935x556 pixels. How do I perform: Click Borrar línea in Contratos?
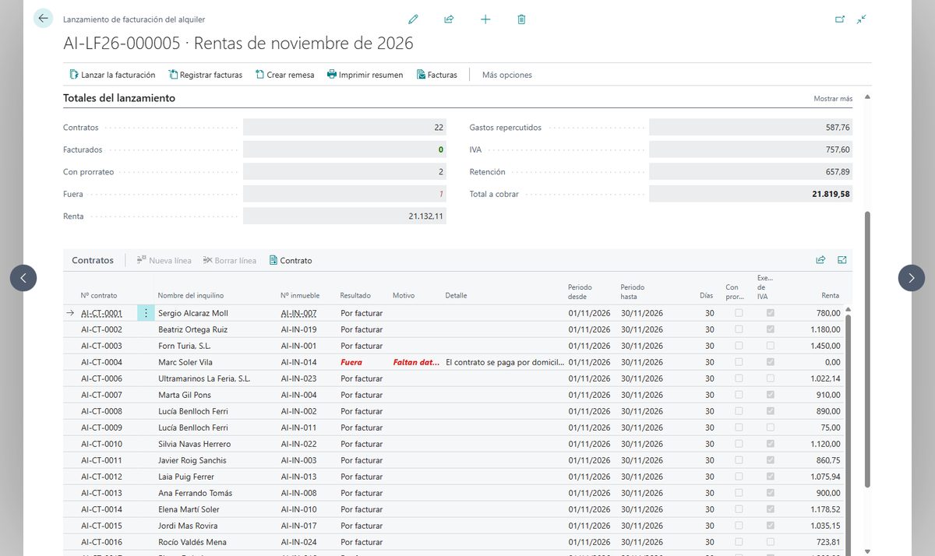[x=230, y=260]
